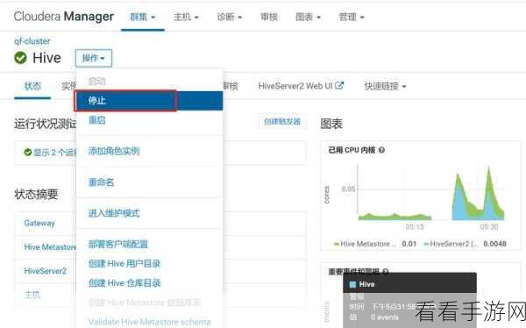Expand the 快速链接 dropdown
Image resolution: width=526 pixels, height=328 pixels.
[x=386, y=86]
